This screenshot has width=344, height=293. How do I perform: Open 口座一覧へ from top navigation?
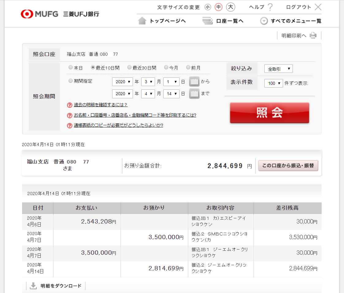(223, 21)
